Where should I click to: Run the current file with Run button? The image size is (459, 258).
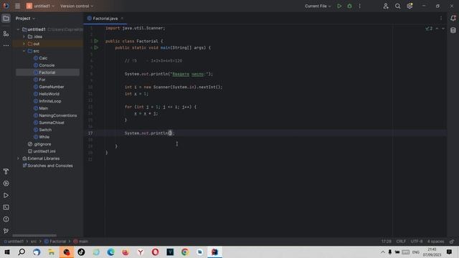coord(339,6)
